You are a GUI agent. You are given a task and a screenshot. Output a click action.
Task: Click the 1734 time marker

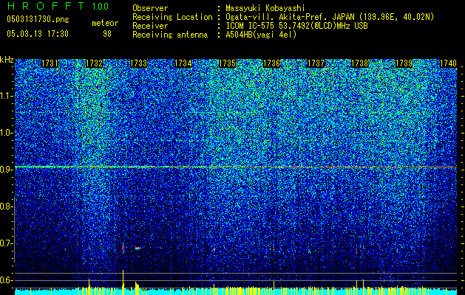click(183, 63)
